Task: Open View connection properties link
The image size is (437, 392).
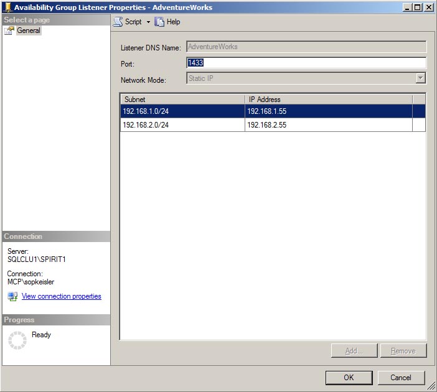Action: point(61,297)
